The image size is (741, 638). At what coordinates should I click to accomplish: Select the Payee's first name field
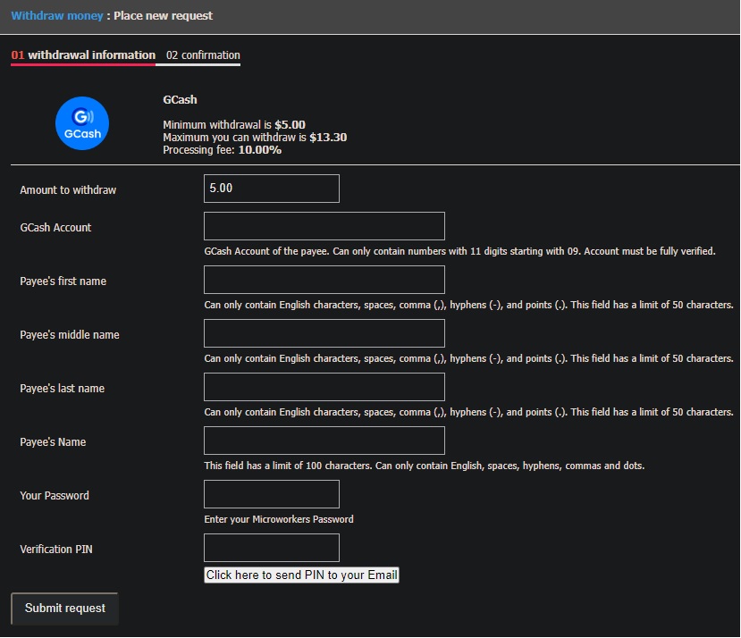[x=324, y=280]
